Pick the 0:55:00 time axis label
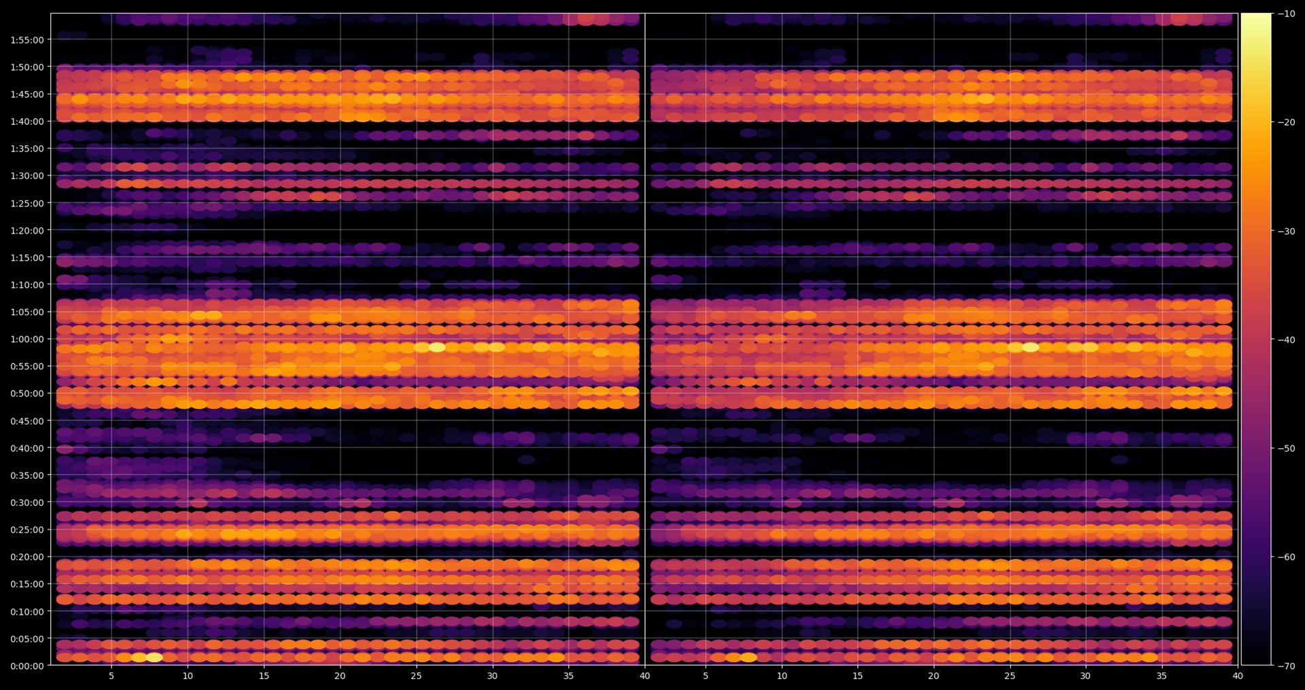This screenshot has height=690, width=1305. 27,366
